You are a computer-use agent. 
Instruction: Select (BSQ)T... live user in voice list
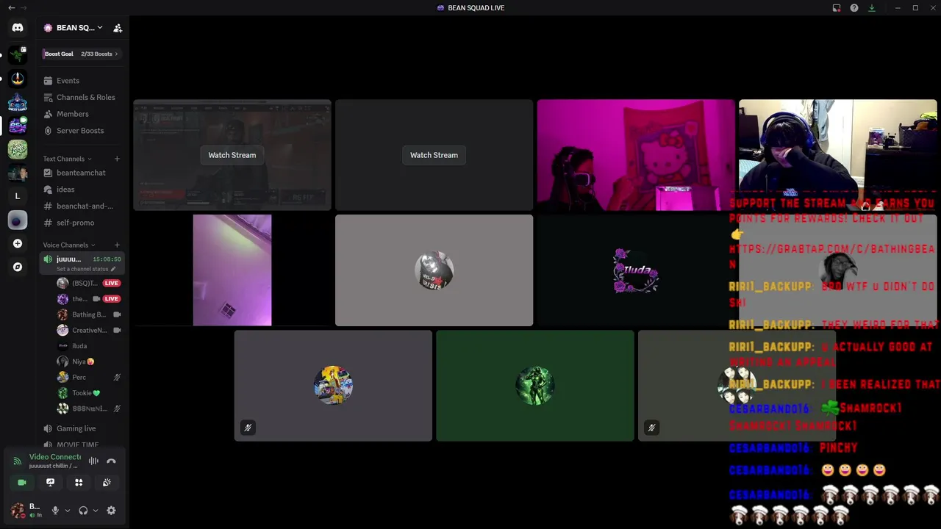90,283
